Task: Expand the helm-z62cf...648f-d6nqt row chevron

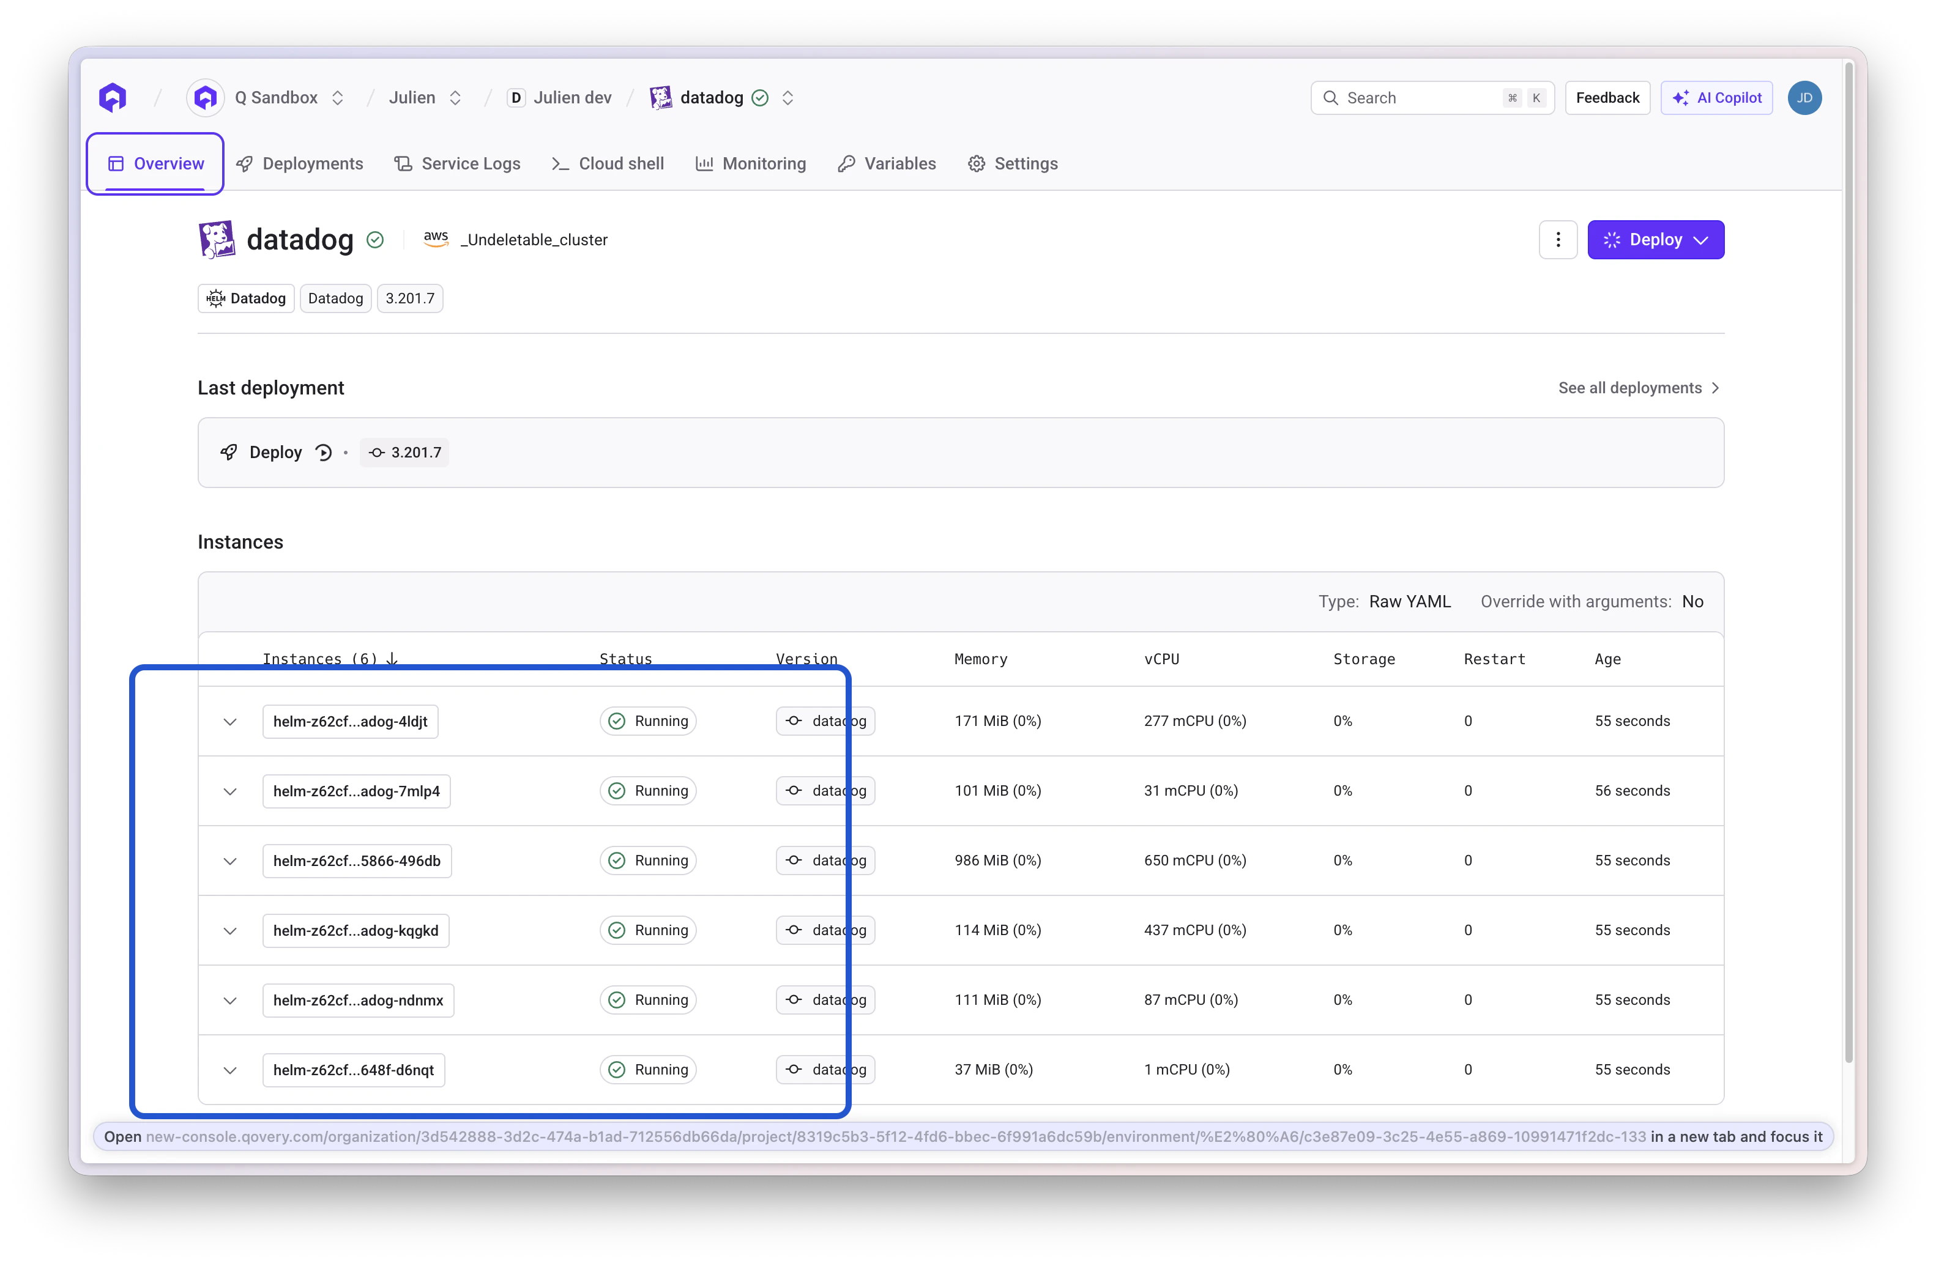Action: pyautogui.click(x=230, y=1071)
